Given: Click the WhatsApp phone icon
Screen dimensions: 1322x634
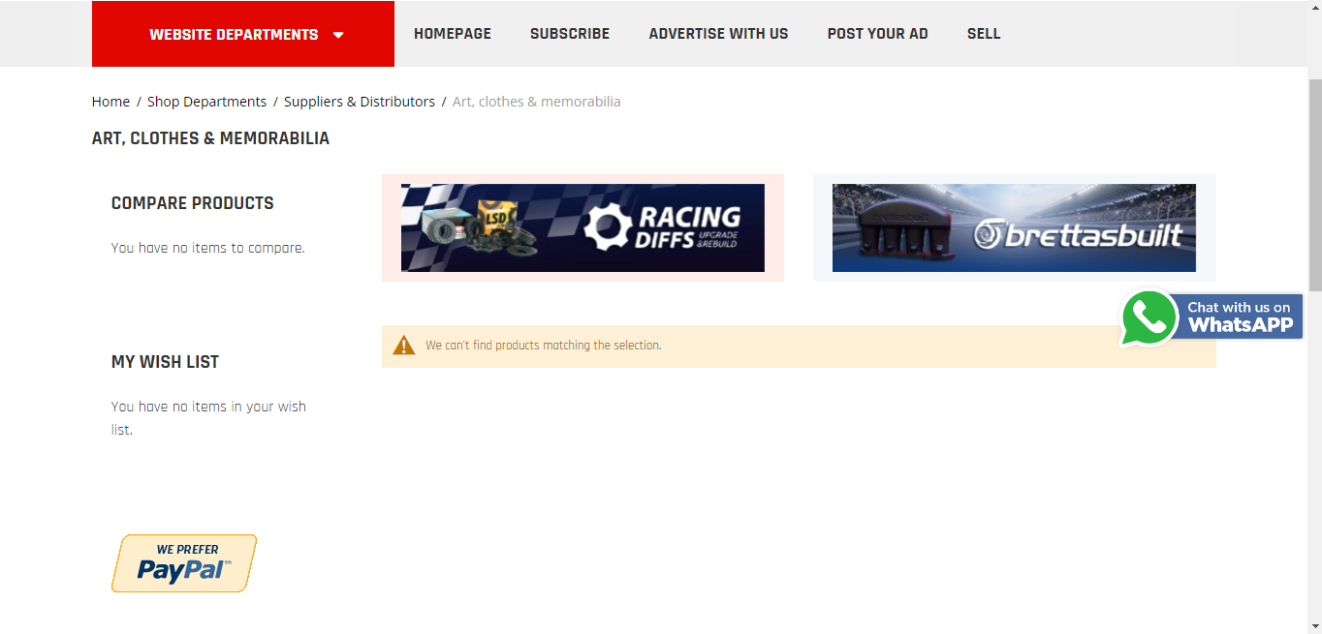Looking at the screenshot, I should click(1149, 317).
